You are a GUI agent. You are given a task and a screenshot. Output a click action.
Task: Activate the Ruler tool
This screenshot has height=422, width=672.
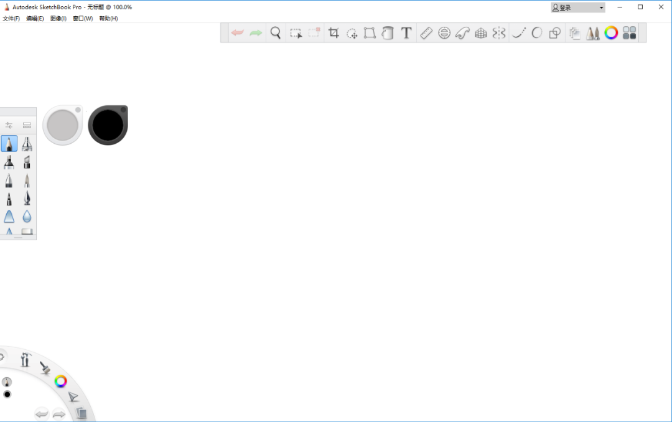426,33
